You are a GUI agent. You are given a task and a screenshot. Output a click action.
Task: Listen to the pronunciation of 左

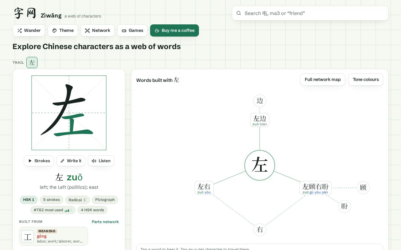tap(101, 161)
